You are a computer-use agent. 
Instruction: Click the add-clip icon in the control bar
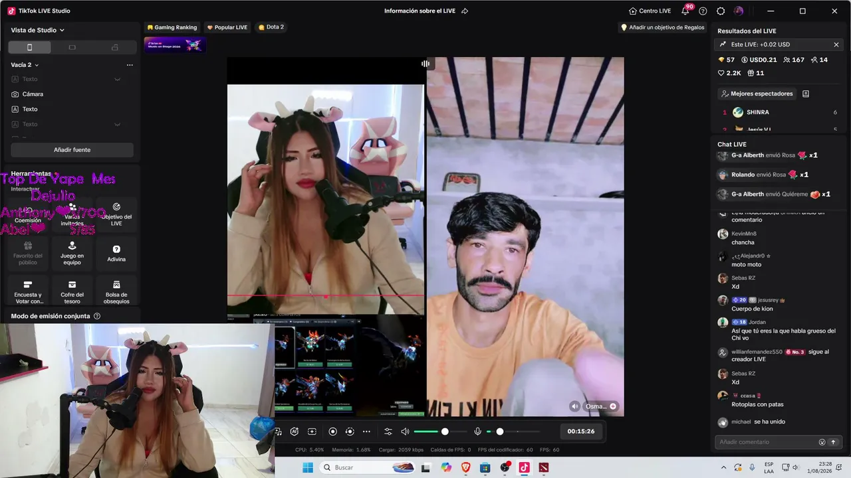[x=312, y=432]
